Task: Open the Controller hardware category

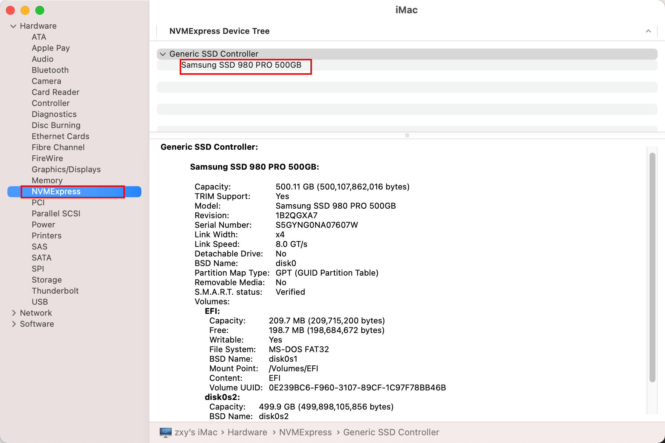Action: (50, 103)
